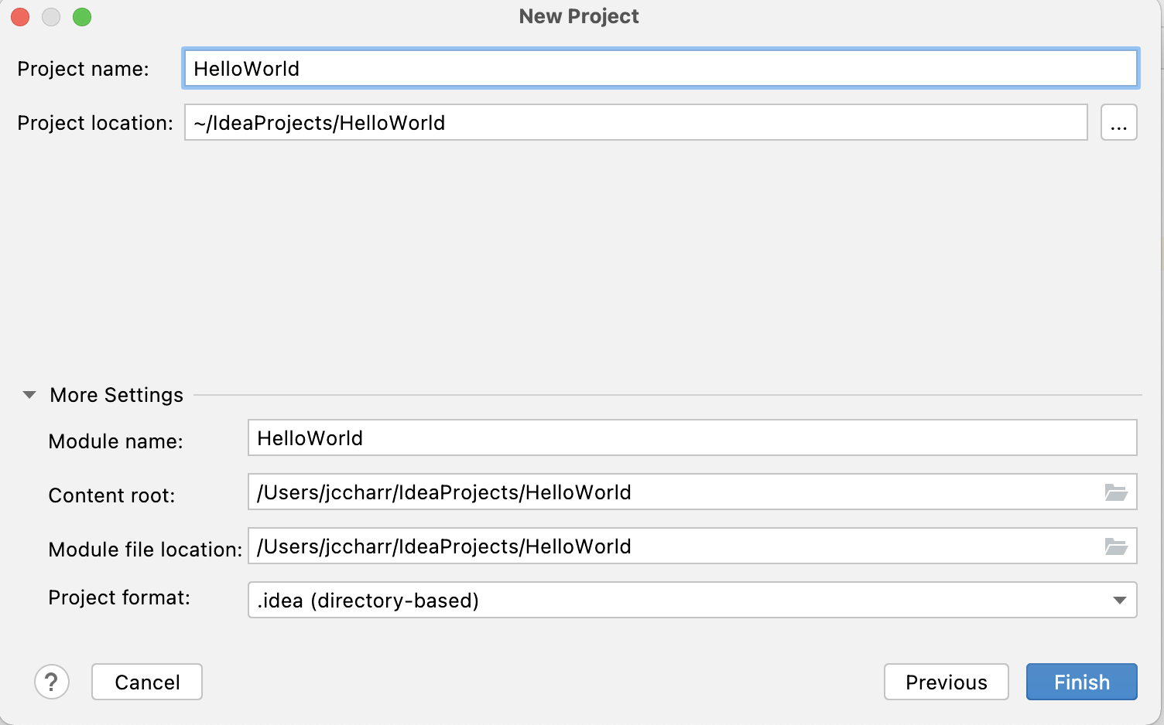The width and height of the screenshot is (1164, 725).
Task: Click the More Settings section label
Action: coord(116,395)
